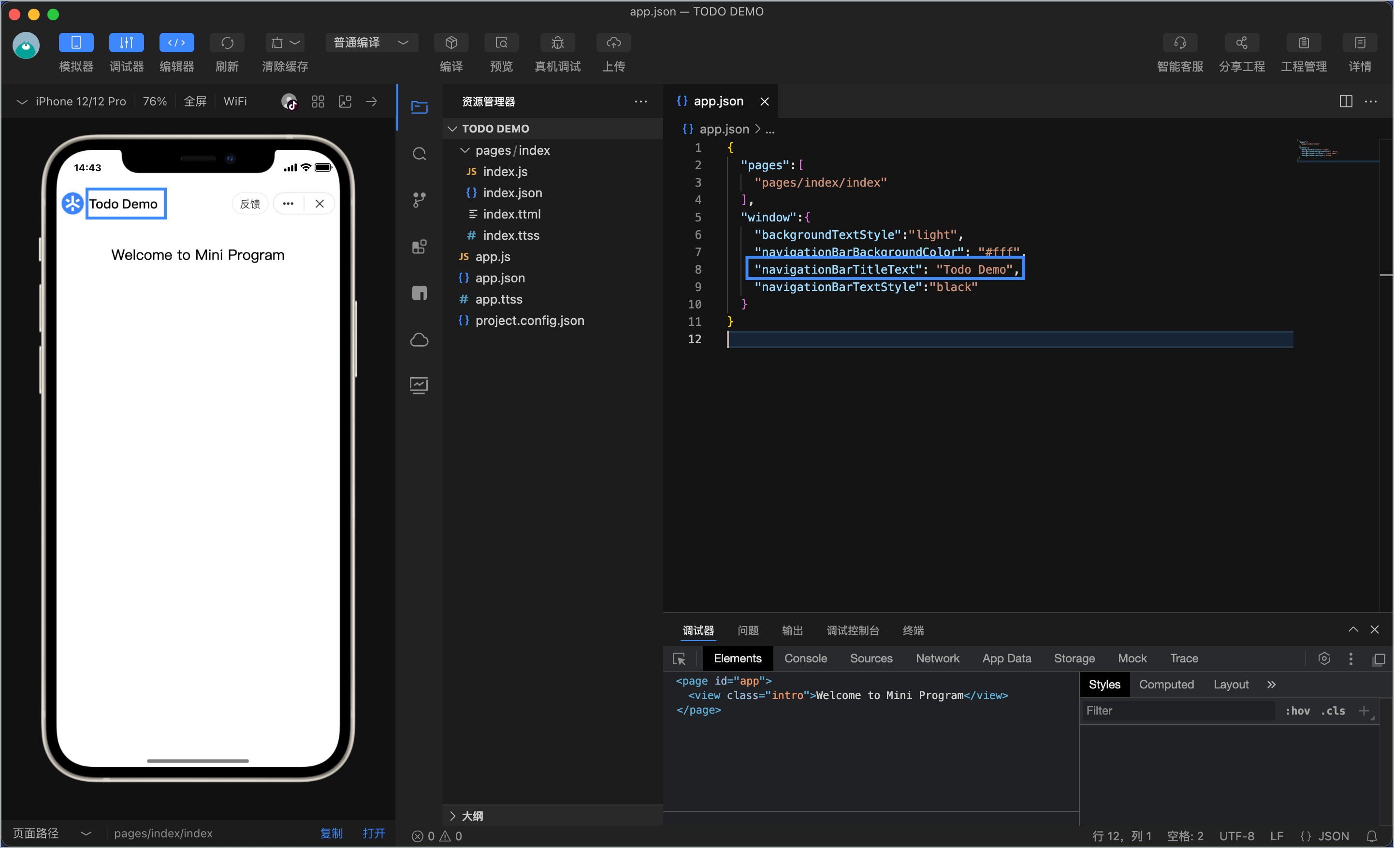Open the iPhone 12/12 Pro device dropdown
The height and width of the screenshot is (848, 1394).
click(72, 101)
